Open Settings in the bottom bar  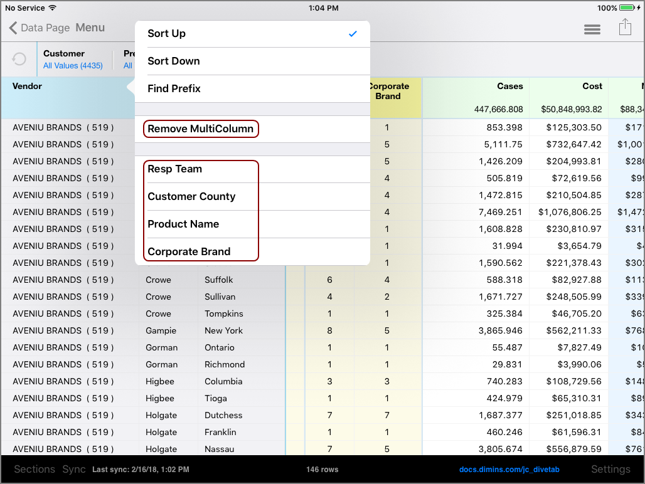[x=610, y=470]
